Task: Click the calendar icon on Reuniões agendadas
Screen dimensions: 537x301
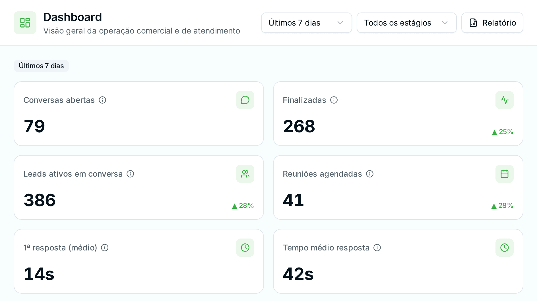Action: [504, 174]
